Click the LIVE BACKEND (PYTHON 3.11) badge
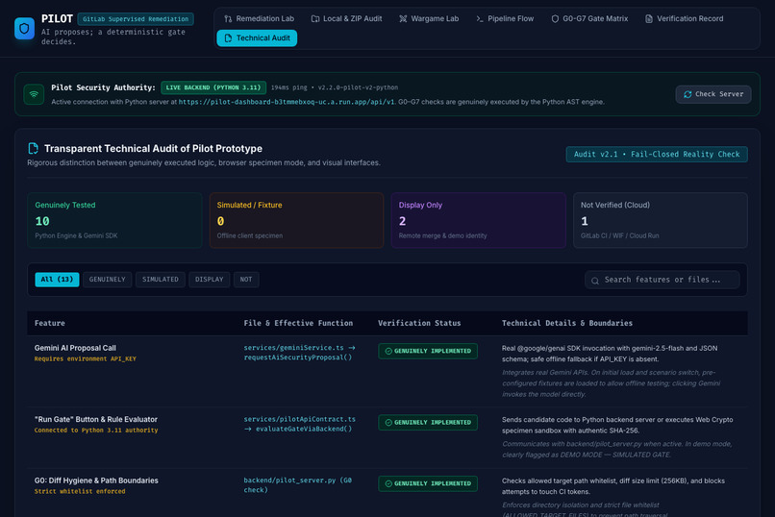The height and width of the screenshot is (517, 775). pos(213,87)
